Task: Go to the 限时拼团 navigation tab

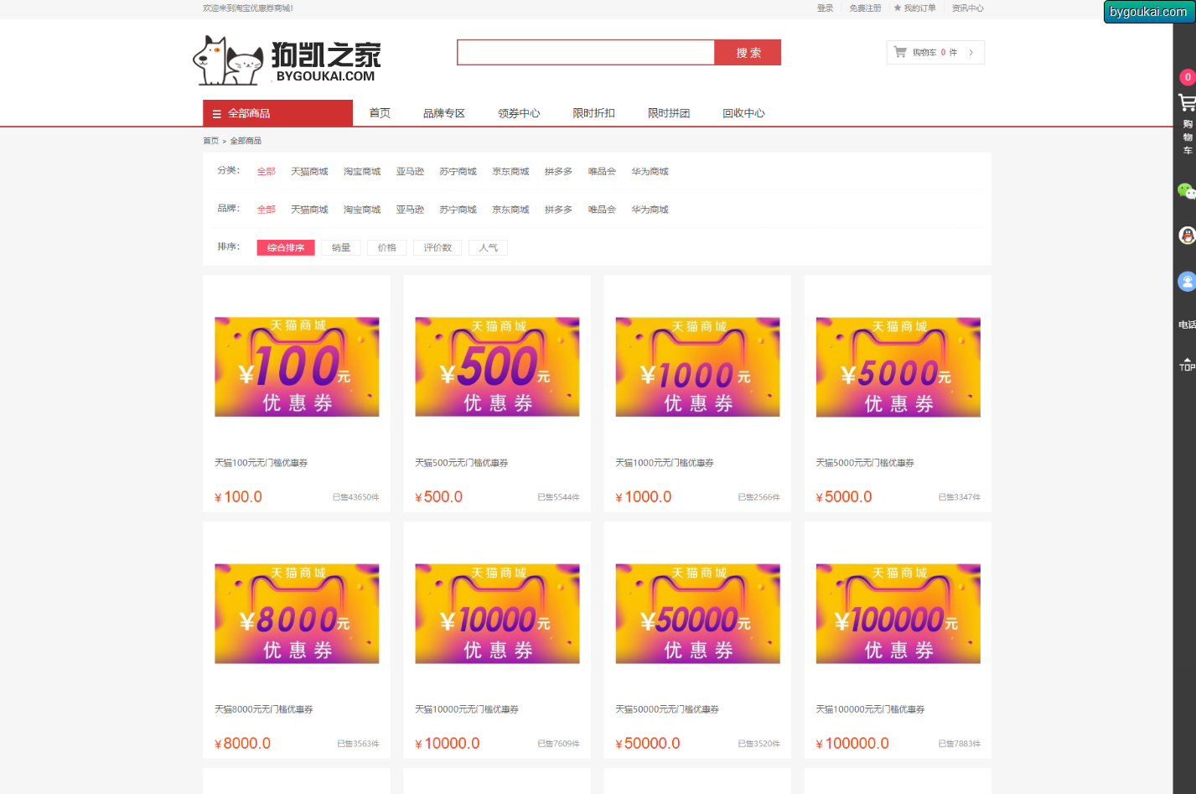Action: pyautogui.click(x=668, y=113)
